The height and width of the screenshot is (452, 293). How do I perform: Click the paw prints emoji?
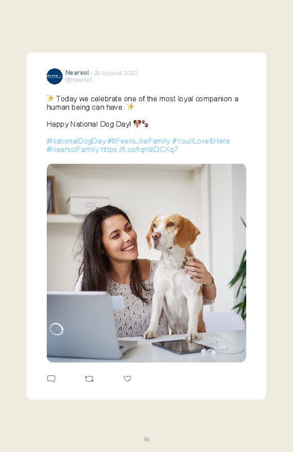(145, 124)
